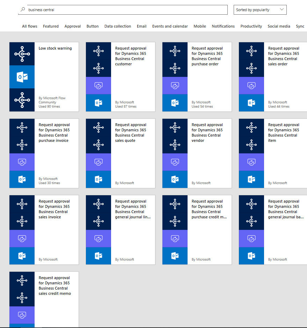Viewport: 307px width, 328px height.
Task: Click the Outlook icon on Low stock warning card
Action: 22,77
